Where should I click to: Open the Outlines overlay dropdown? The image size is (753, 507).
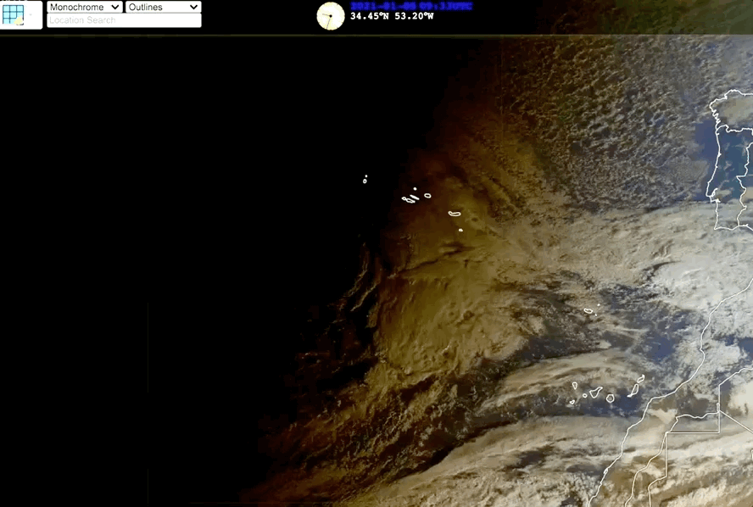point(164,7)
